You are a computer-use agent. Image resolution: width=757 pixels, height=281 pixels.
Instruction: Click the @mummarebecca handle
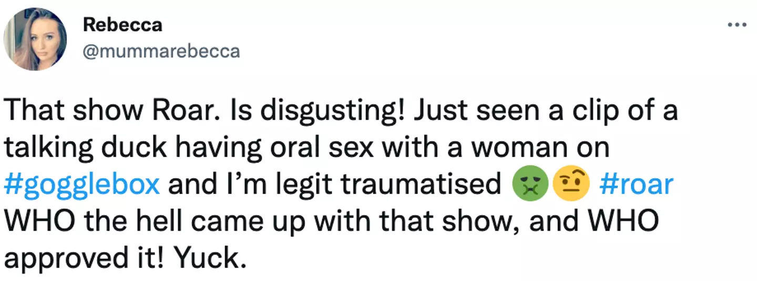click(x=161, y=51)
